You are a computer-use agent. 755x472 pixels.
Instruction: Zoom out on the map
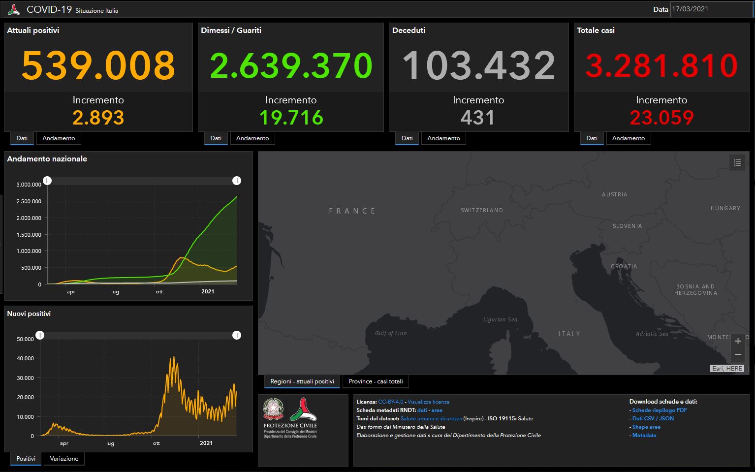point(738,354)
